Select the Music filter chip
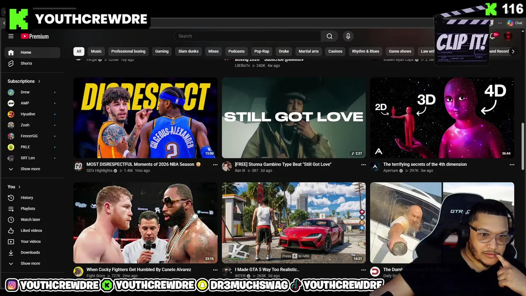526x296 pixels. pos(96,51)
